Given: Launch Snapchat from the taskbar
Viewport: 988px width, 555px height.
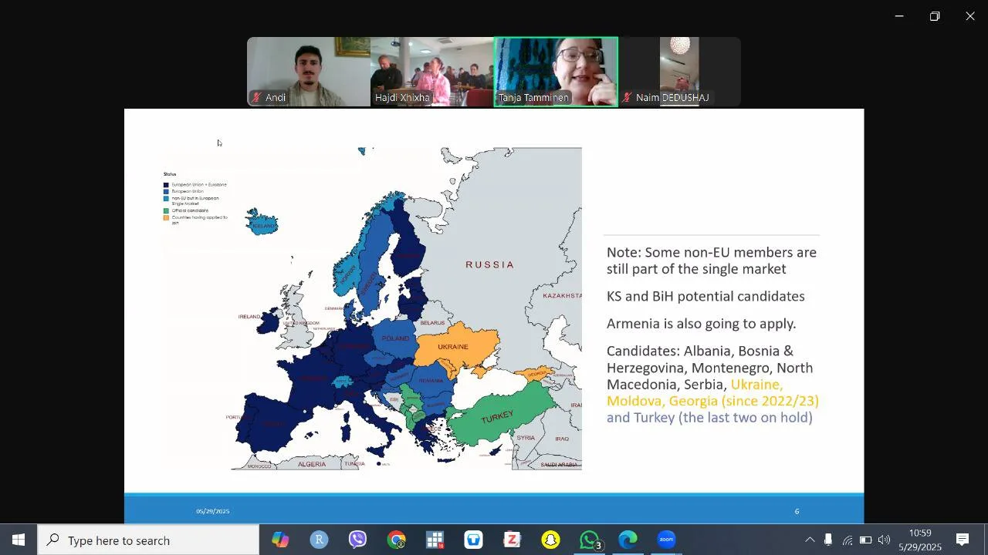Looking at the screenshot, I should coord(550,540).
